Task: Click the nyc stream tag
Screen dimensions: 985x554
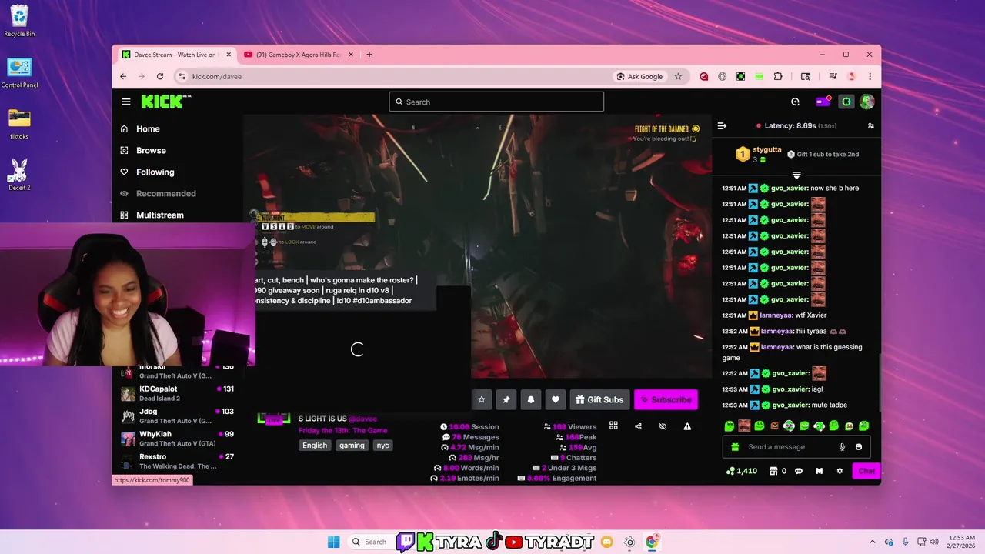Action: (x=382, y=446)
